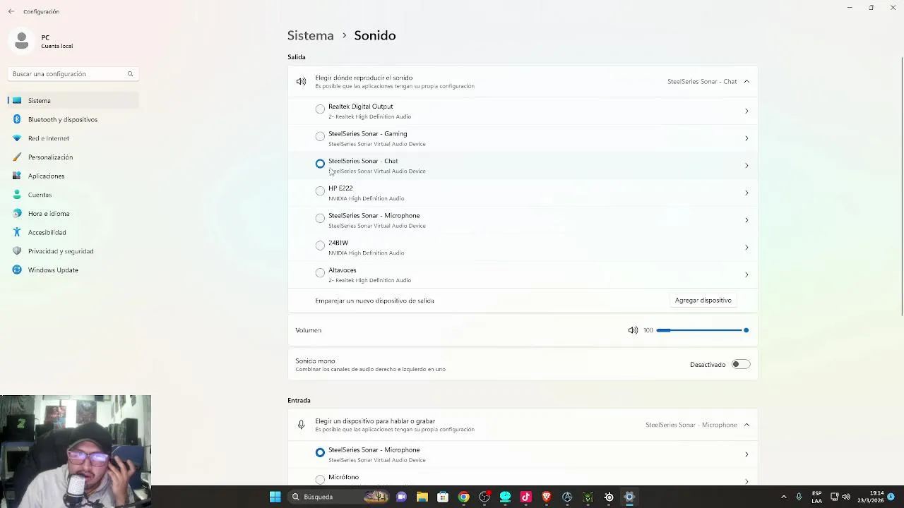The image size is (904, 508).
Task: Click the Configuración gear icon in the taskbar
Action: [629, 497]
